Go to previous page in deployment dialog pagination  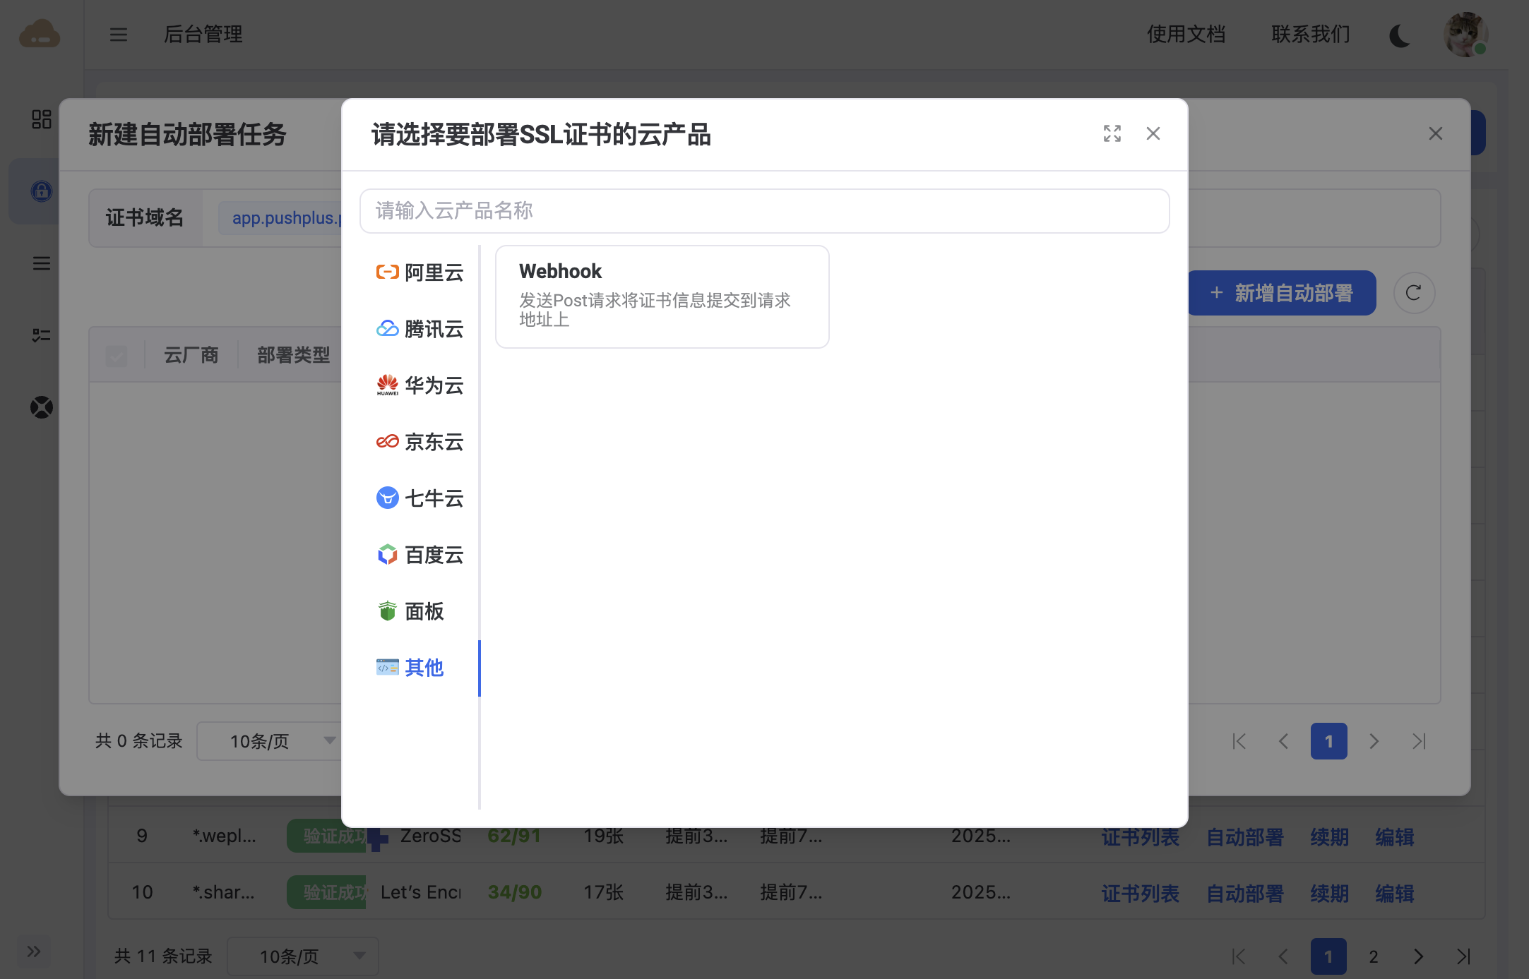[1284, 741]
